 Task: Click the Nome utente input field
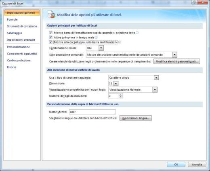[92, 112]
